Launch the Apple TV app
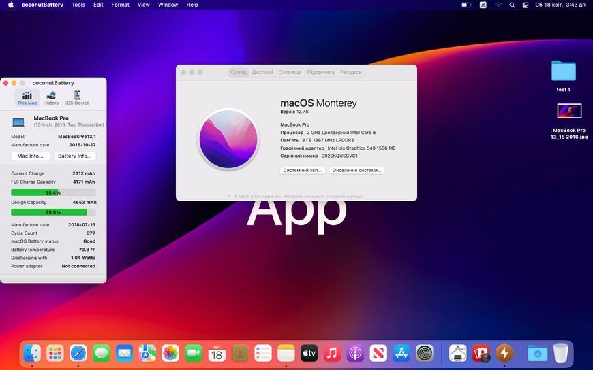This screenshot has height=370, width=593. tap(309, 354)
